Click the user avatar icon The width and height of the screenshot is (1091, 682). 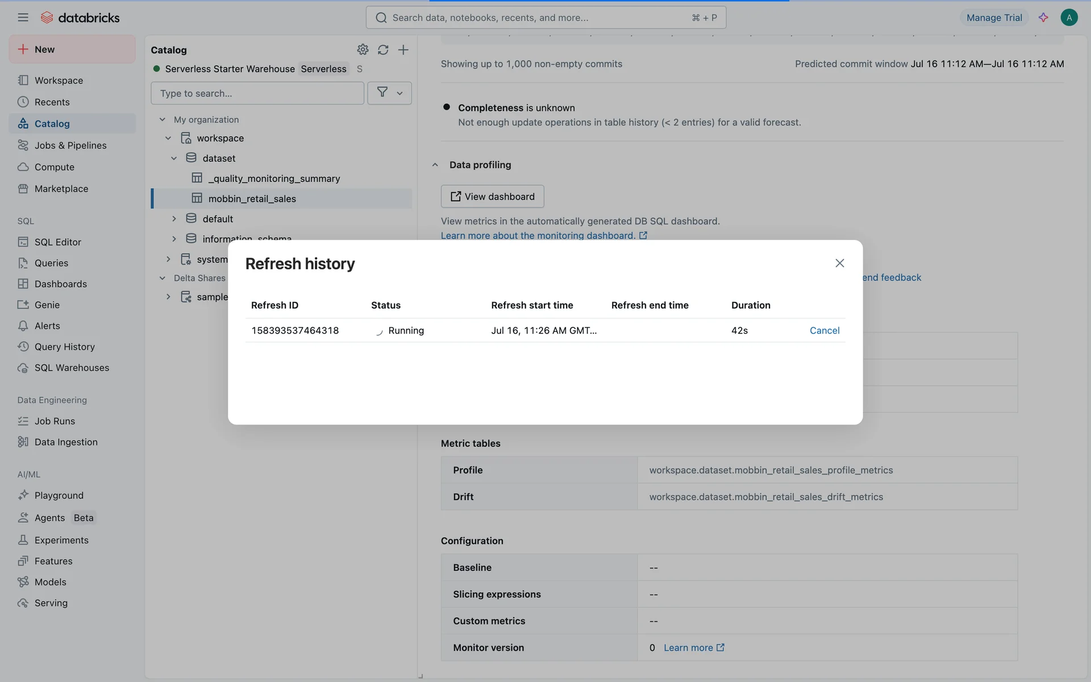click(1069, 18)
